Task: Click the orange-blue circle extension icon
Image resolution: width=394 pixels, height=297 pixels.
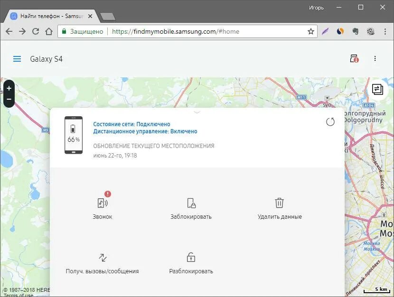Action: (x=340, y=31)
